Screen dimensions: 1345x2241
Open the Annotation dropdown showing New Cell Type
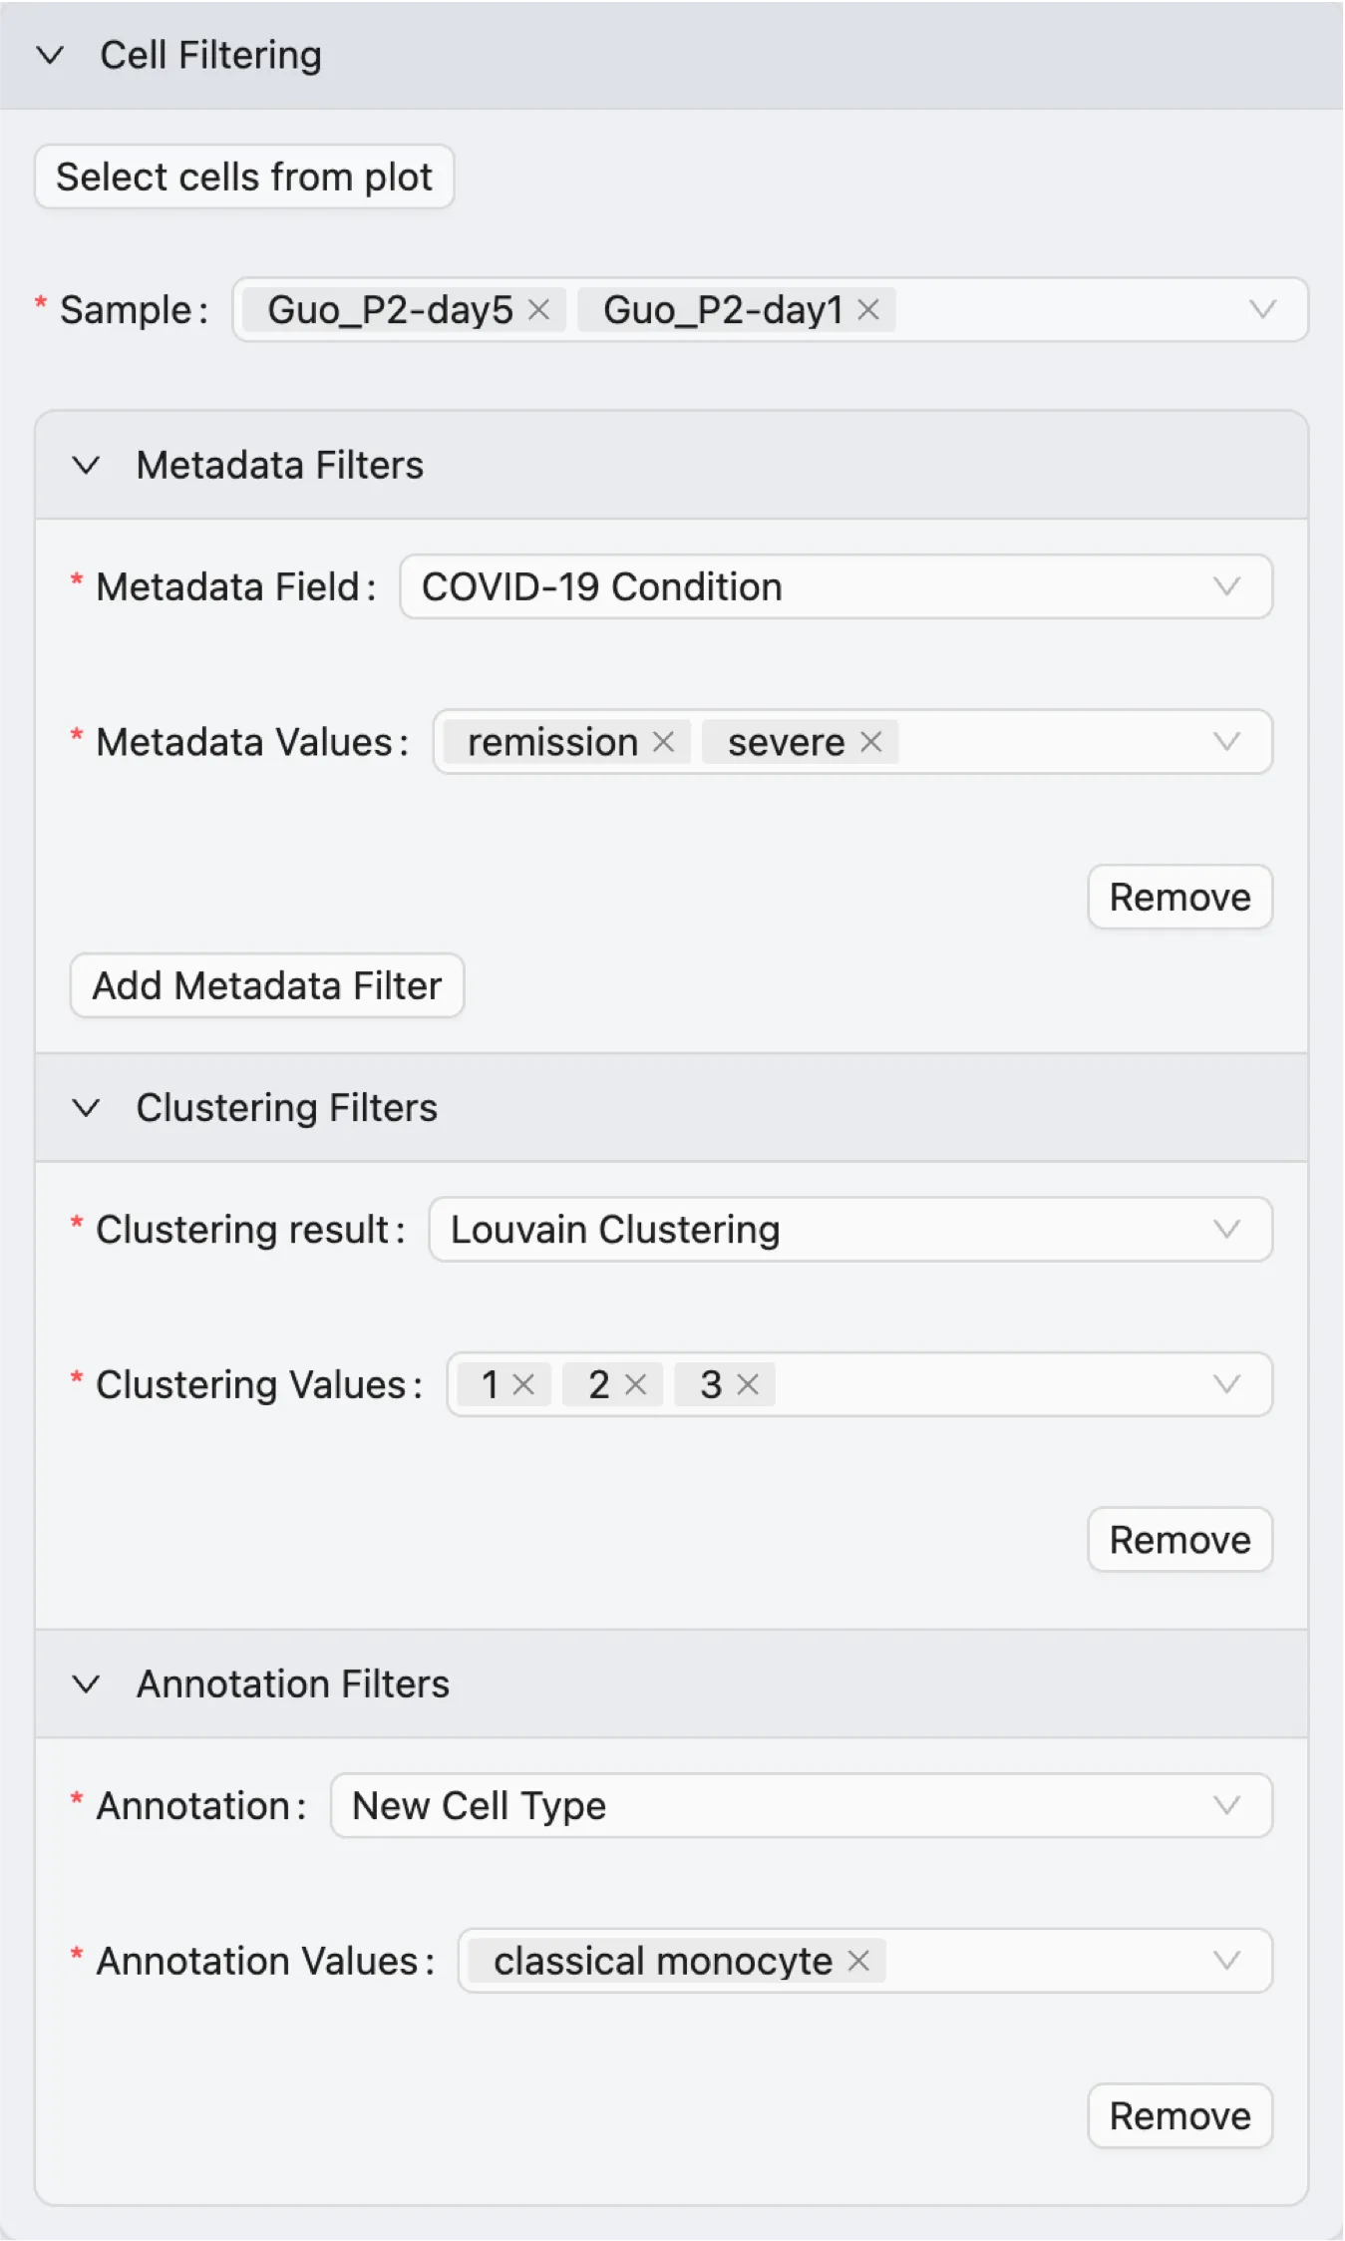point(801,1805)
